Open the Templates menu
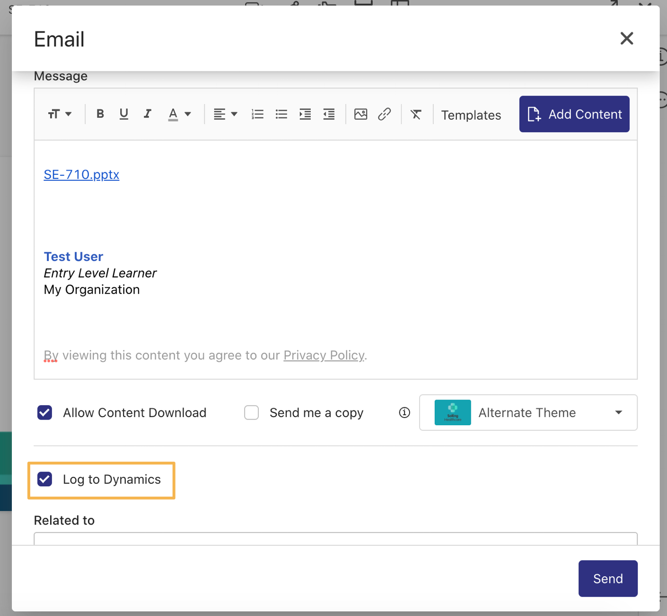The width and height of the screenshot is (667, 616). 471,115
